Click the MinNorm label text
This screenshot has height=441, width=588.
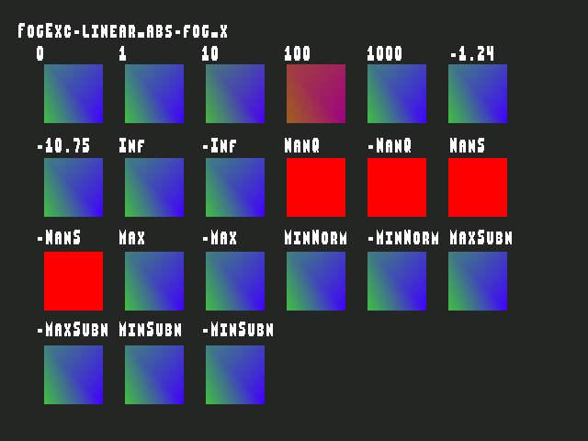tap(316, 237)
